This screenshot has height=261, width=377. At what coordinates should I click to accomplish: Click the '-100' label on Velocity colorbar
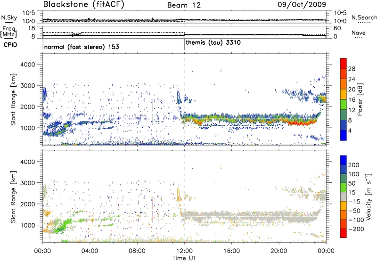[356, 220]
